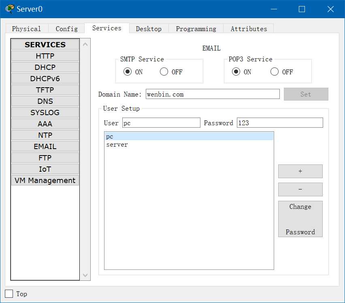Turn SMTP Service ON

[x=128, y=72]
